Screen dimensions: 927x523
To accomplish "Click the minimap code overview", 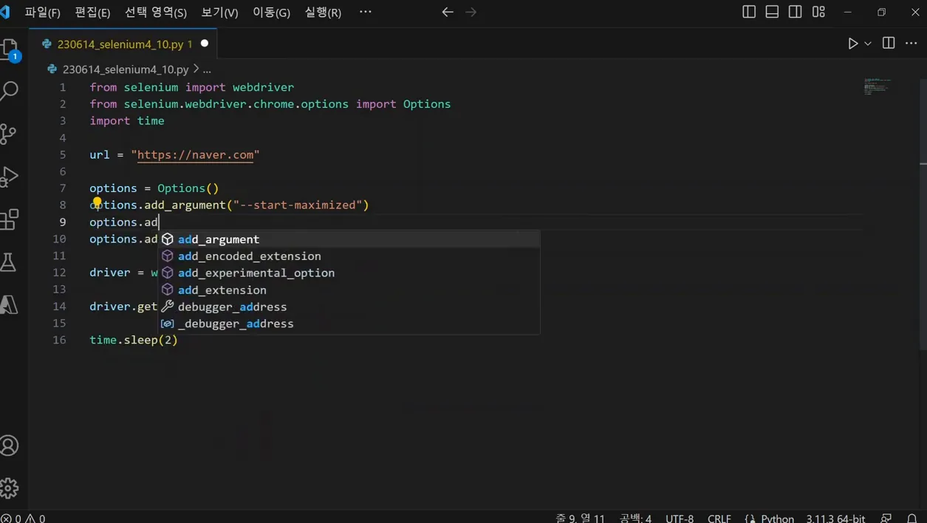I will point(877,86).
